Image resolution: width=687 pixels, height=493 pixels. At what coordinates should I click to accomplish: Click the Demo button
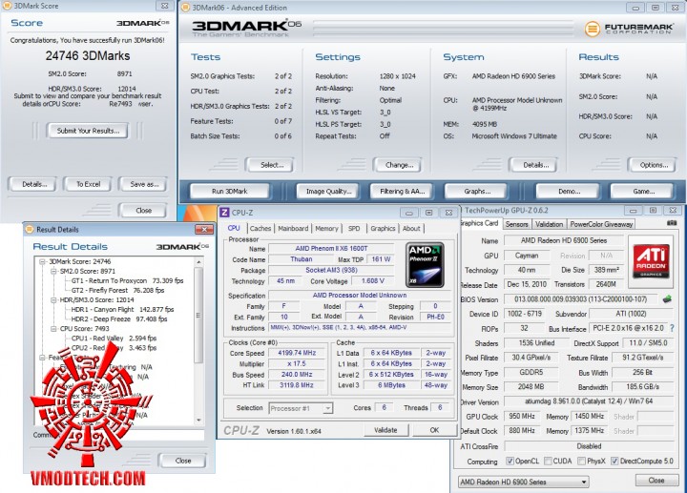(569, 192)
